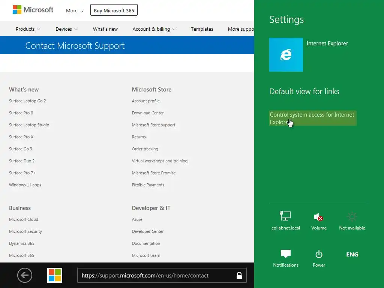Open the Developer Center link
This screenshot has height=288, width=384.
148,231
